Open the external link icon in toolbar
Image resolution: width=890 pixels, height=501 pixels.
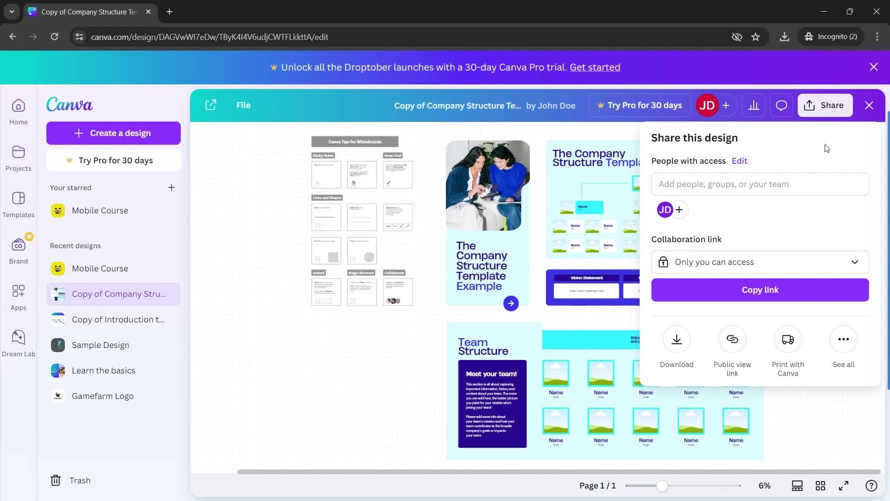211,104
